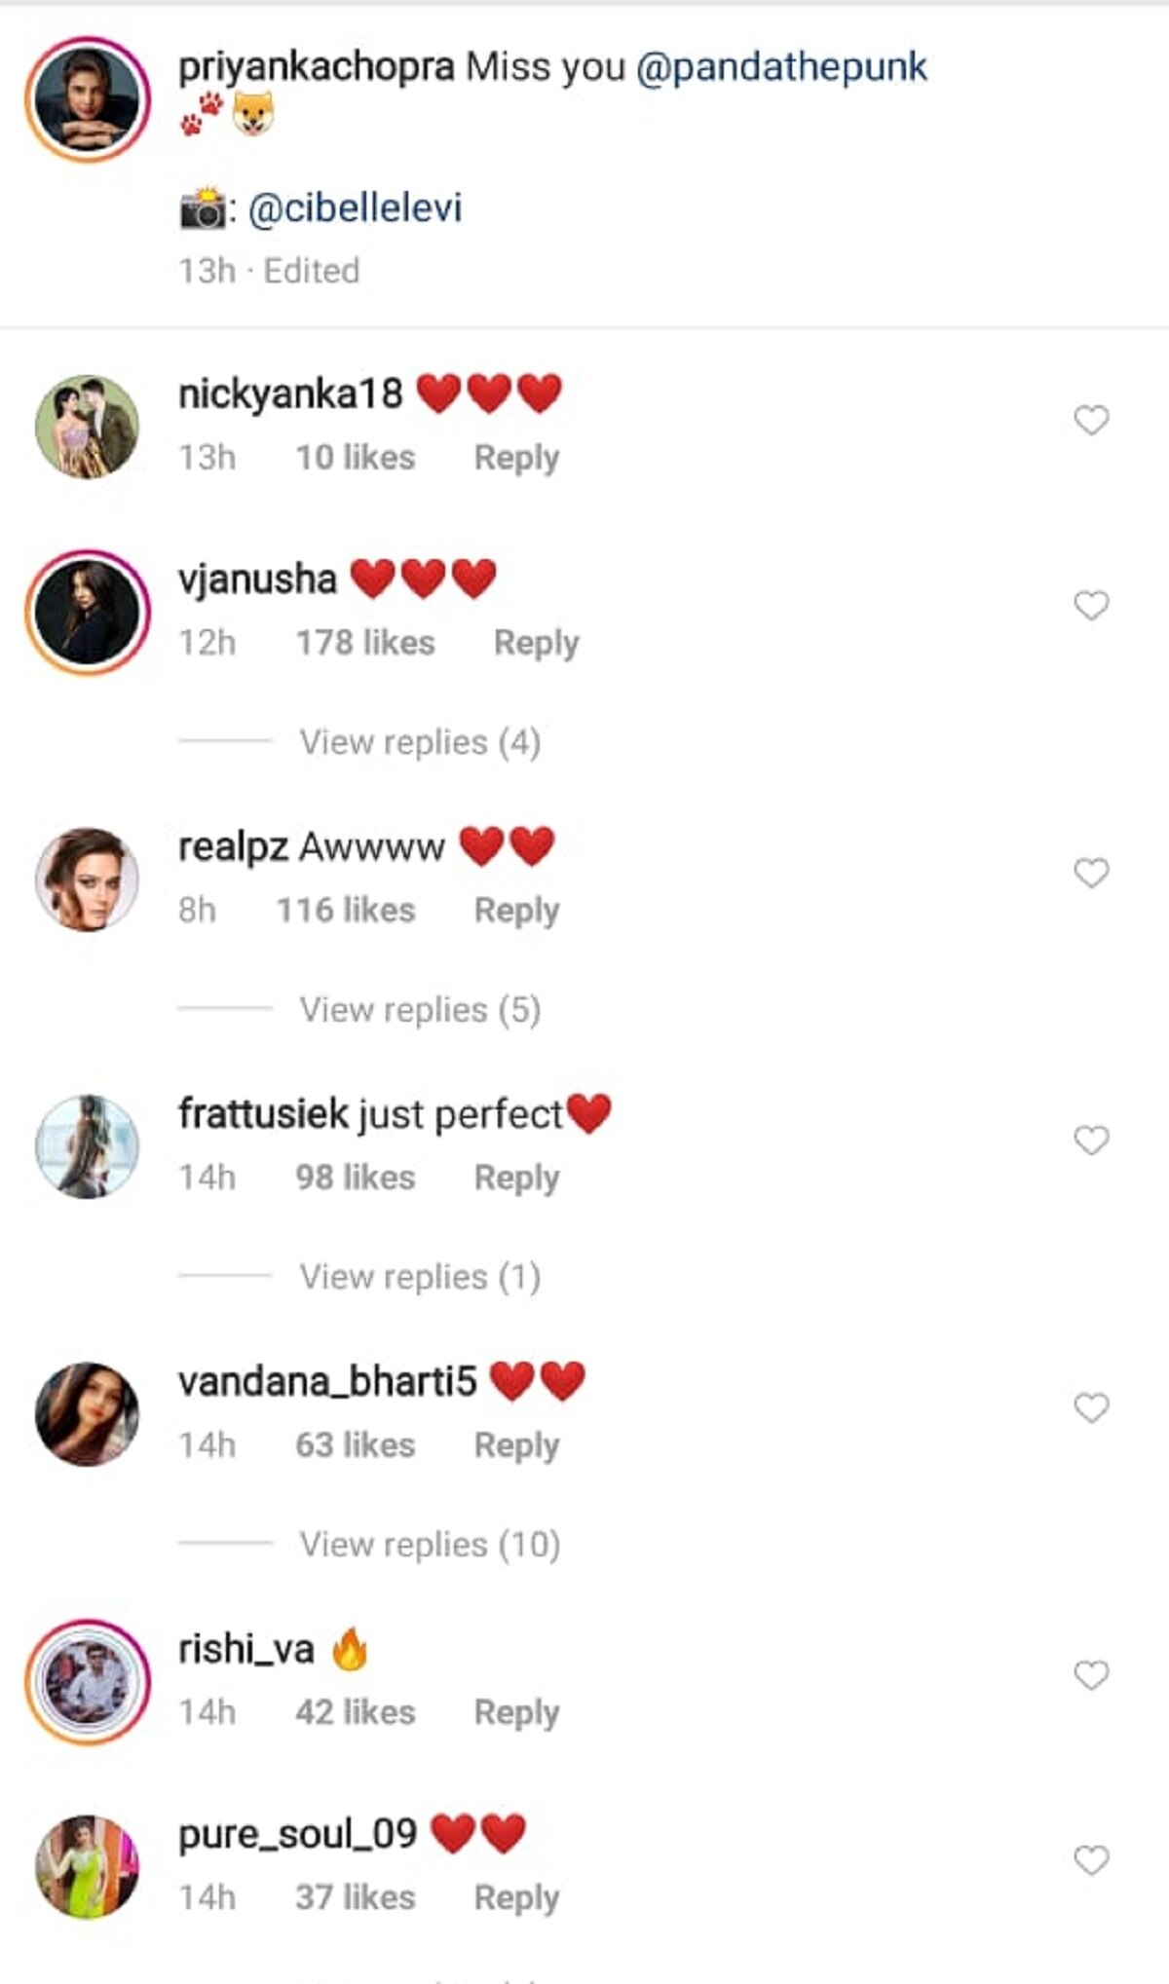1169x1984 pixels.
Task: Expand the 4 replies under vjanusha
Action: click(419, 742)
